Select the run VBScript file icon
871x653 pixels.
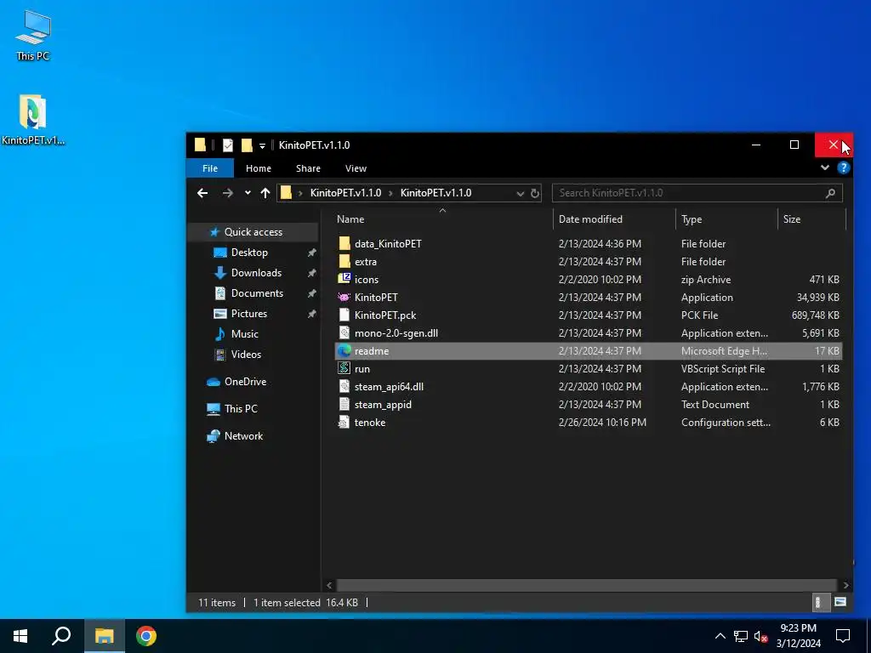(x=344, y=368)
